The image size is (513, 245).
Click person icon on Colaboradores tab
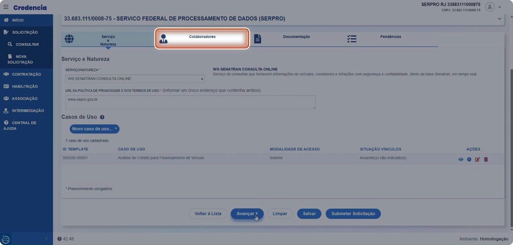[163, 39]
